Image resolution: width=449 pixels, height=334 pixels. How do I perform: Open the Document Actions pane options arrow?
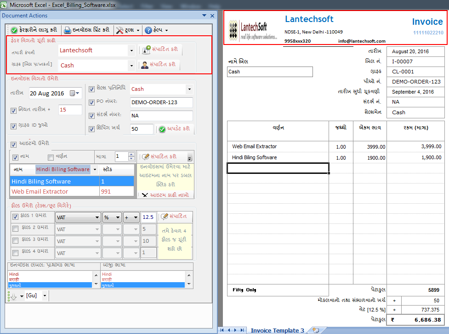204,16
